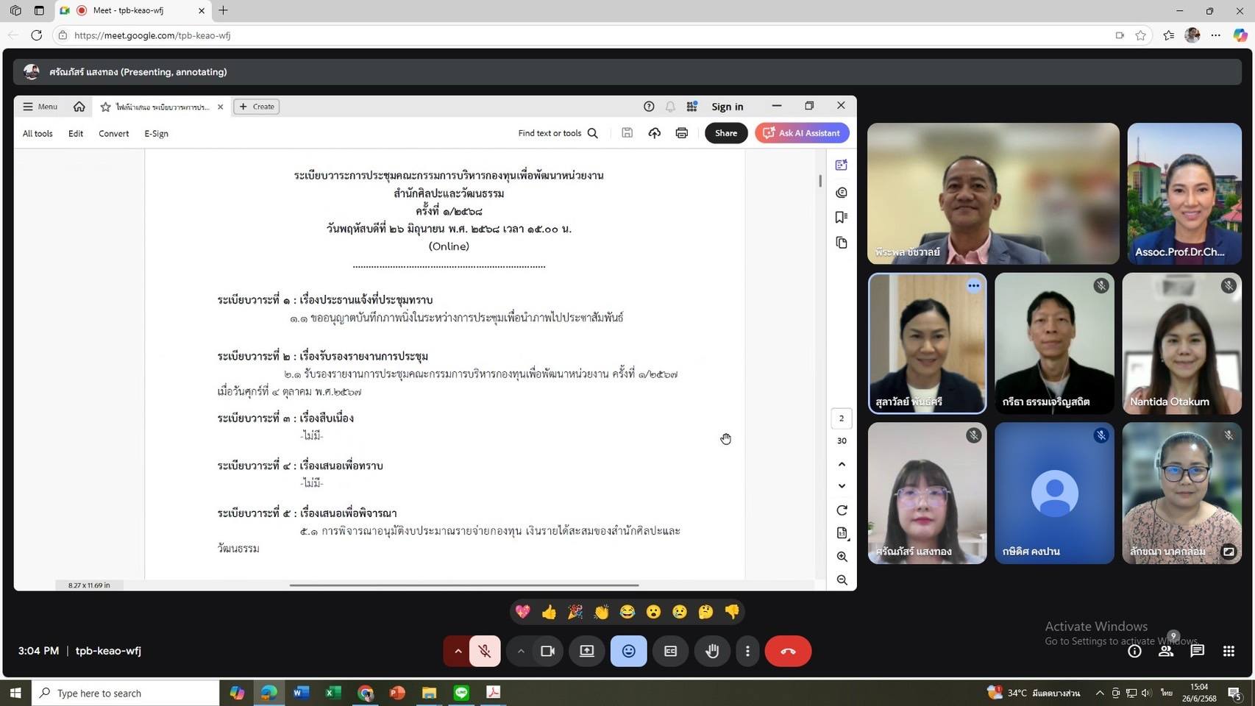Zoom in on the PDF document
This screenshot has height=706, width=1255.
point(842,557)
